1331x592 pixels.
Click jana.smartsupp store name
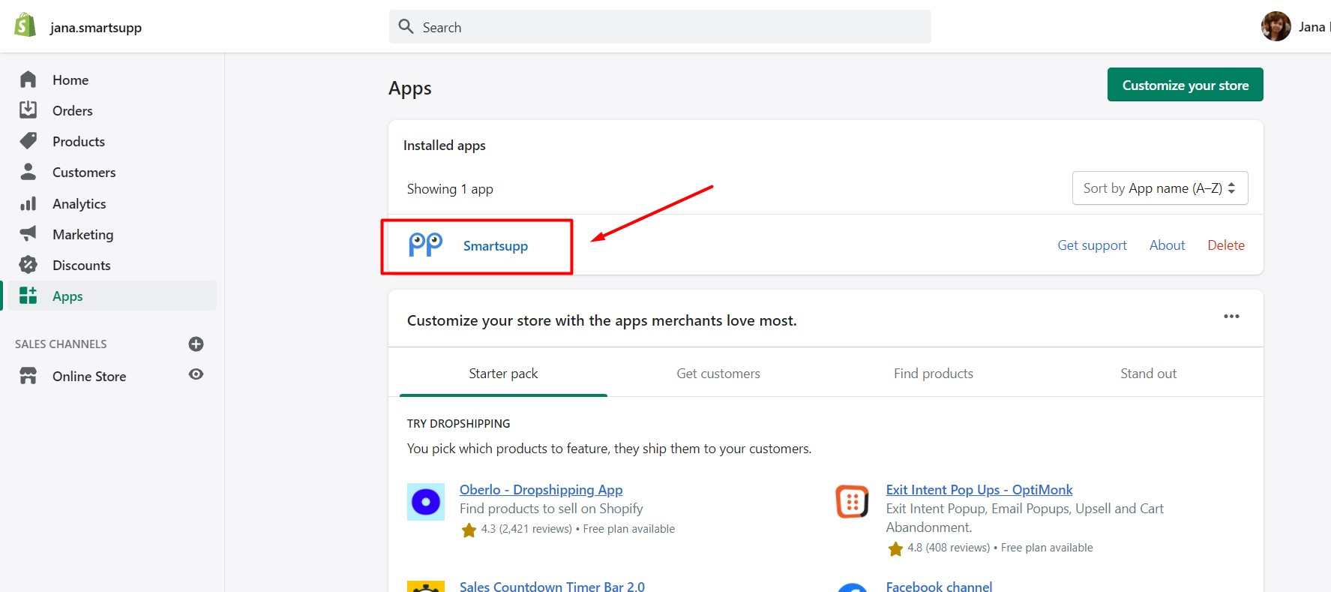(x=96, y=28)
